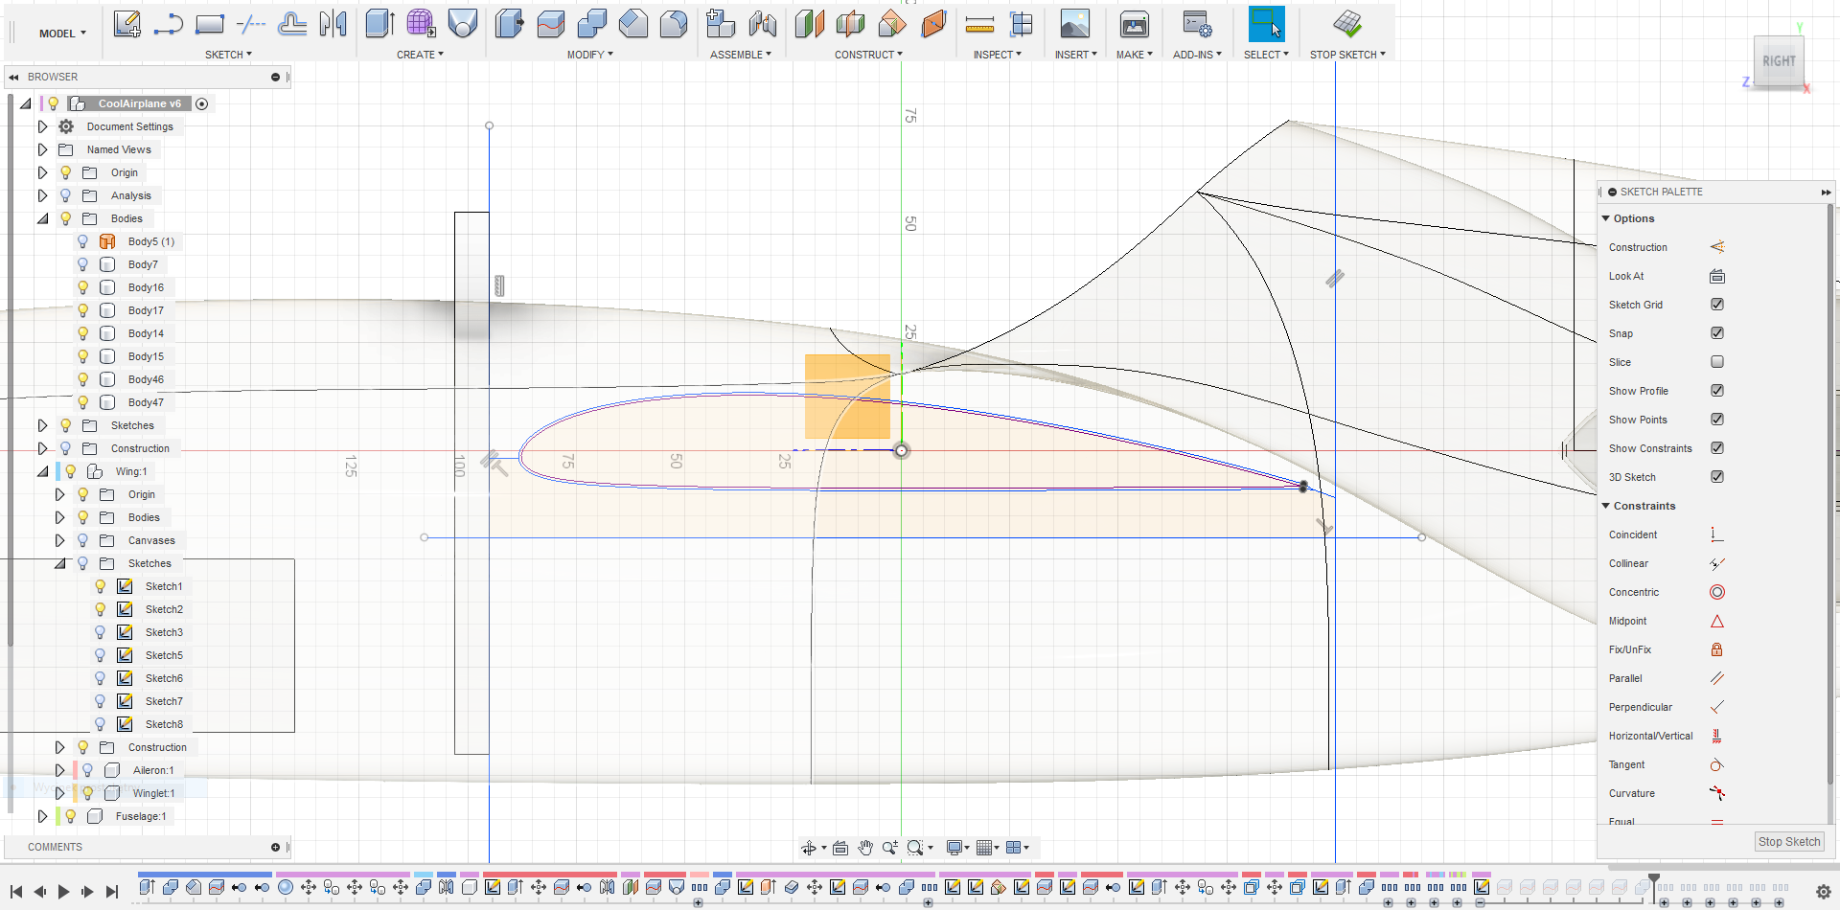Click the Mirror sketch icon
This screenshot has width=1840, height=910.
333,24
